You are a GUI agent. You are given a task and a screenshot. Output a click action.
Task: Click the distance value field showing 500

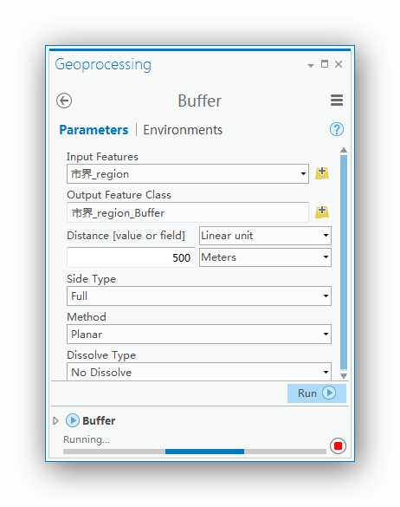[131, 257]
